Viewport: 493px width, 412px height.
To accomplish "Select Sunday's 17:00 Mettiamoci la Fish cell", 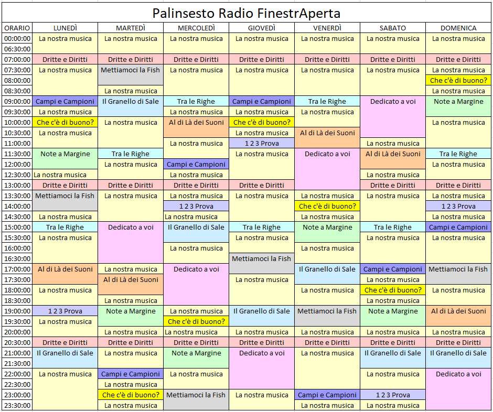I will click(x=458, y=274).
